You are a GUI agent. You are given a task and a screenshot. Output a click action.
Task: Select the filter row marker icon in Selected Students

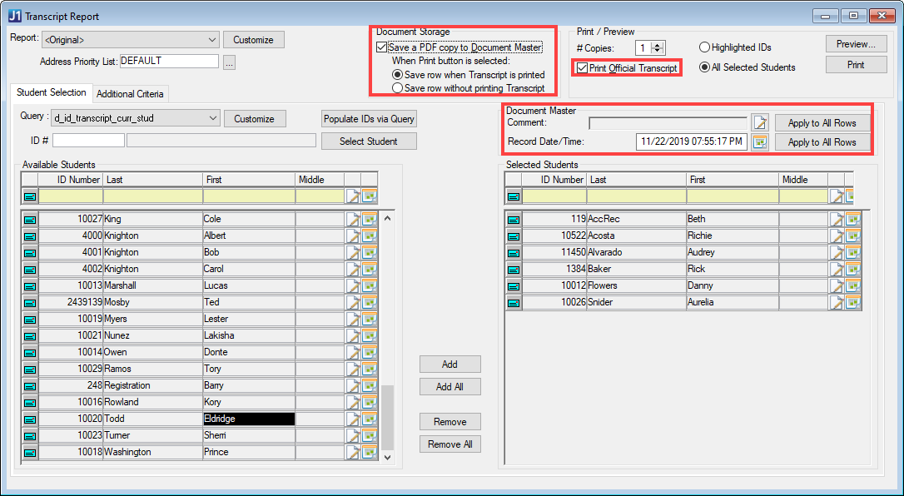pyautogui.click(x=514, y=197)
